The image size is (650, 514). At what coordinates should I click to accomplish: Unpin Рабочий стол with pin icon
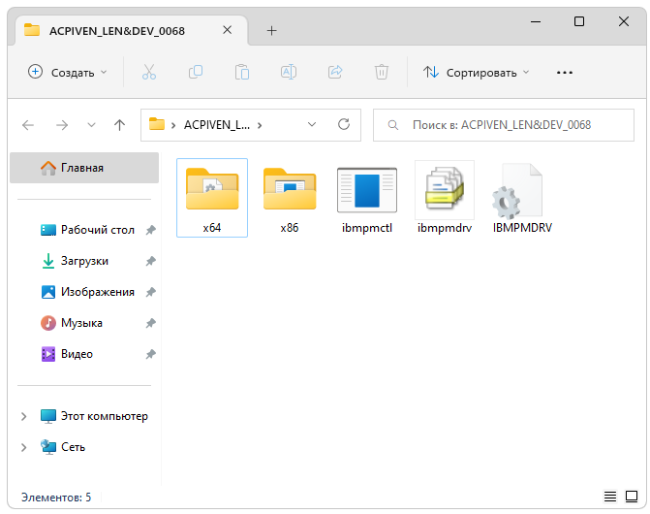pos(150,230)
